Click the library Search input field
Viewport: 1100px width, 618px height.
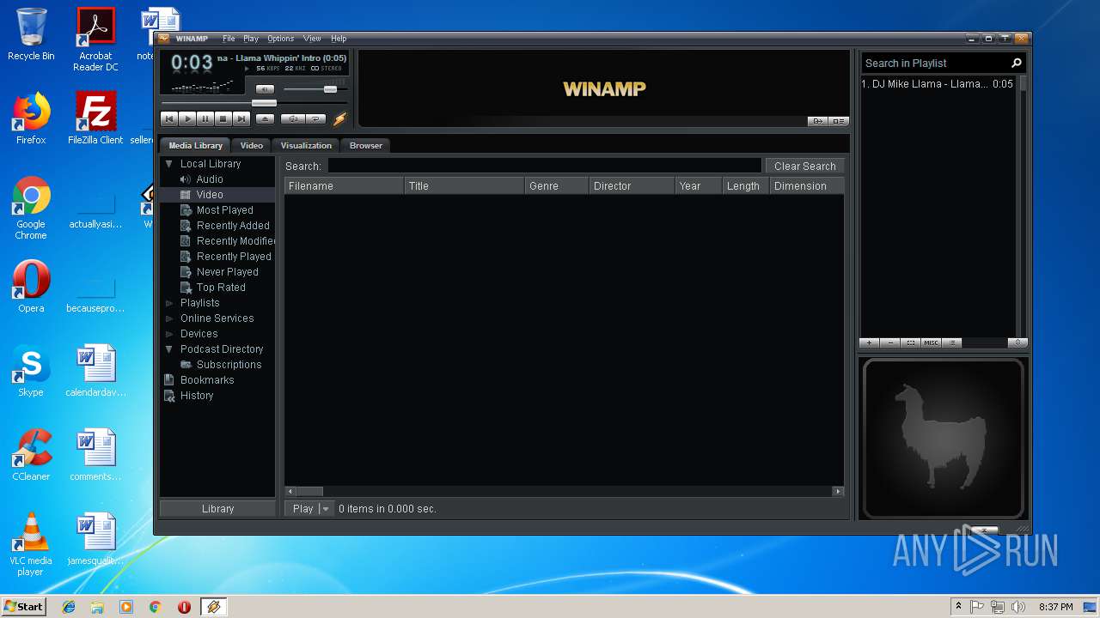click(x=544, y=166)
